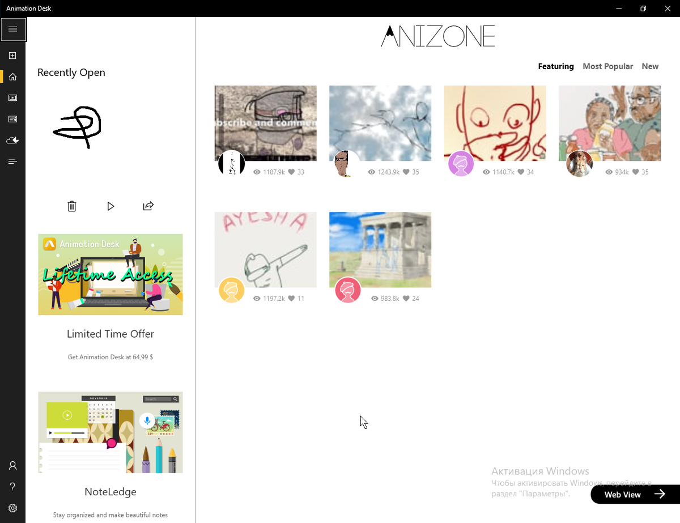
Task: Delete the recent project with the trash icon
Action: (x=72, y=206)
